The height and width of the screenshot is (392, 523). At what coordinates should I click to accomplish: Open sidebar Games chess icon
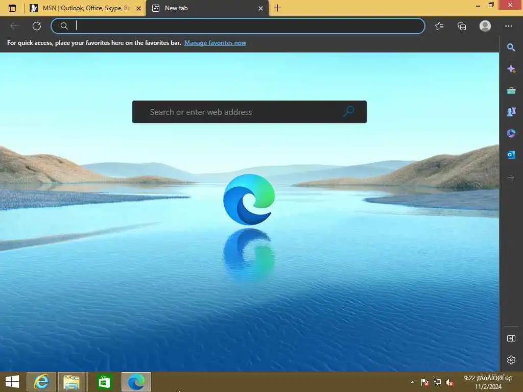point(511,112)
